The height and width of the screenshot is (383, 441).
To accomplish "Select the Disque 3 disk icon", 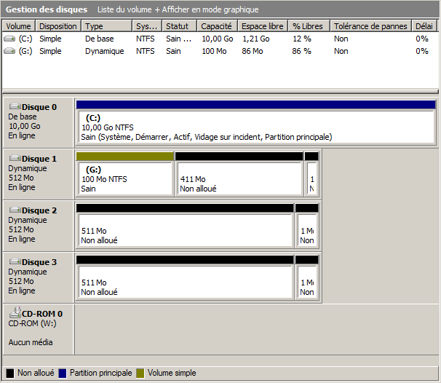I will click(15, 262).
